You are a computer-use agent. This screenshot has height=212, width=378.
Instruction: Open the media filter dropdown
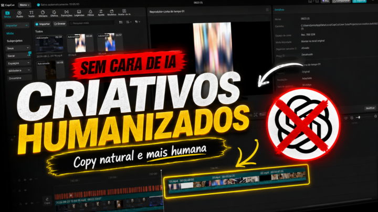click(x=138, y=21)
